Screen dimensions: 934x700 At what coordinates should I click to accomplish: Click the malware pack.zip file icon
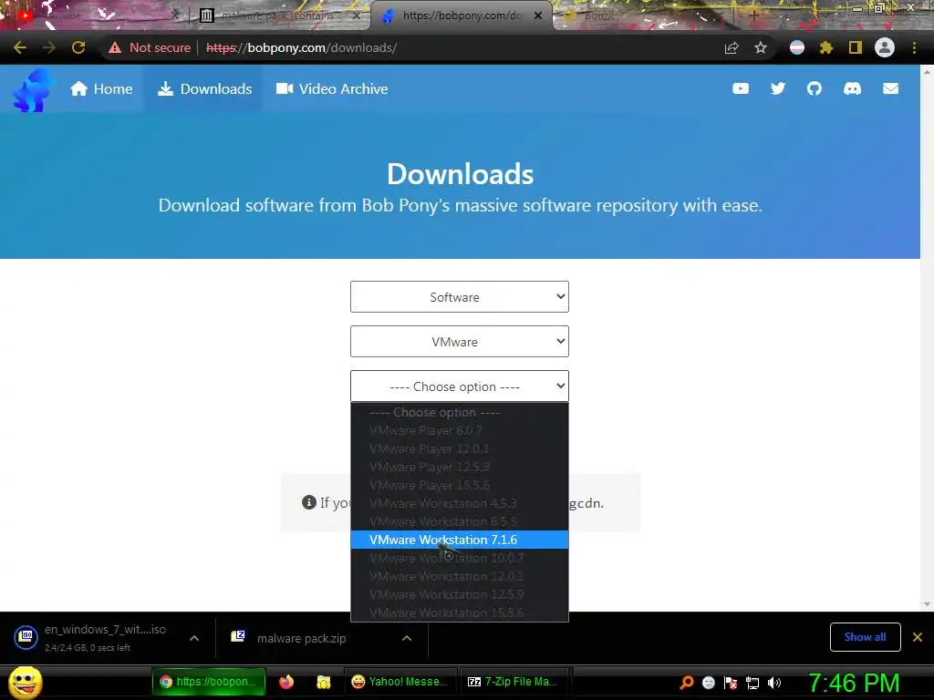tap(238, 637)
